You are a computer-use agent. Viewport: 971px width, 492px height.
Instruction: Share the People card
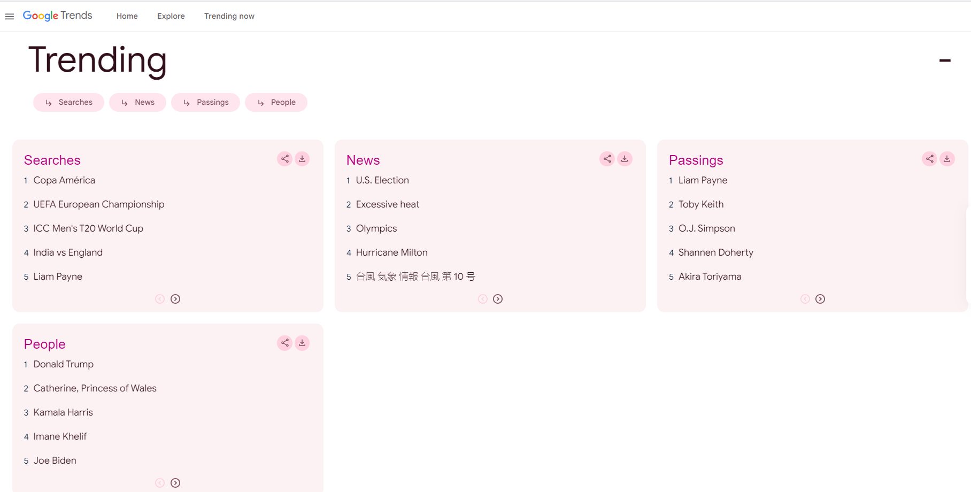pos(285,343)
